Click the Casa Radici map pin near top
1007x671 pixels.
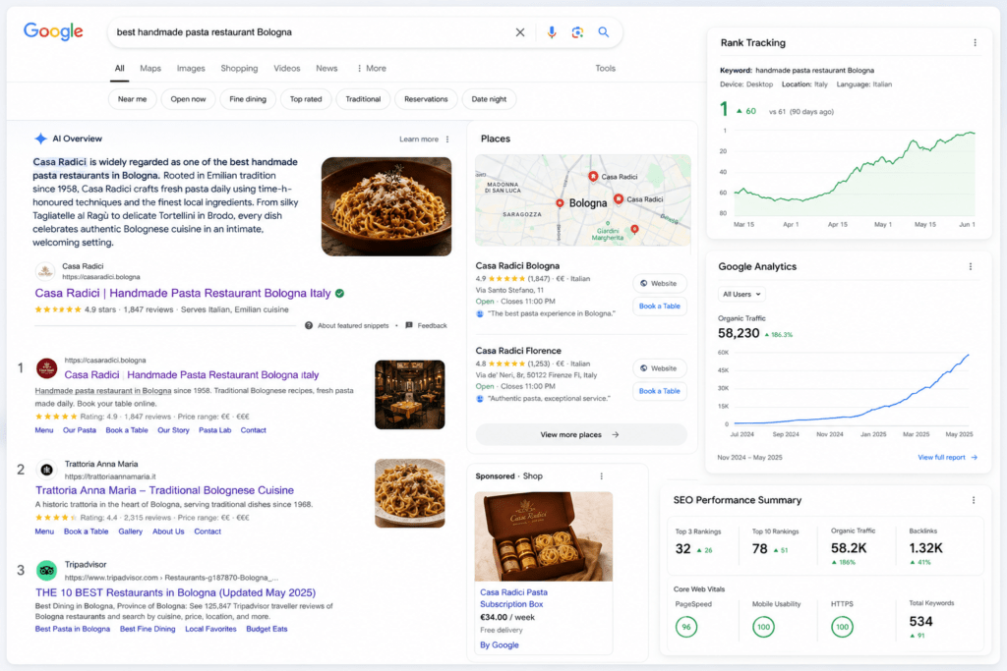click(x=593, y=176)
